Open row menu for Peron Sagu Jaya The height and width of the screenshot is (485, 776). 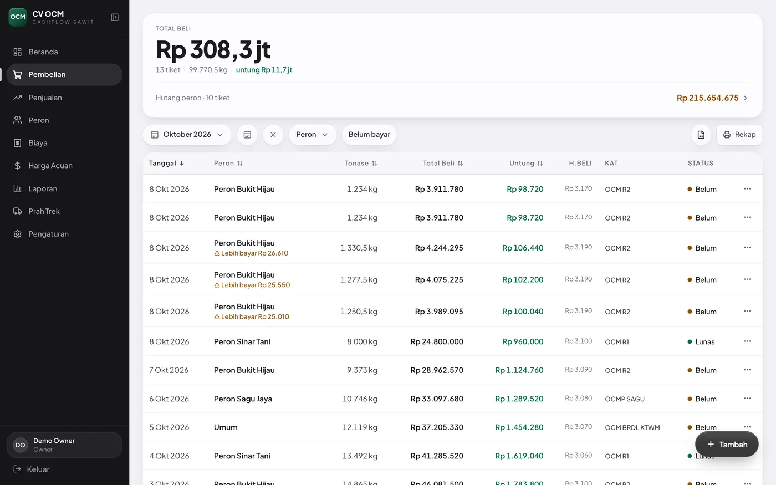coord(747,399)
